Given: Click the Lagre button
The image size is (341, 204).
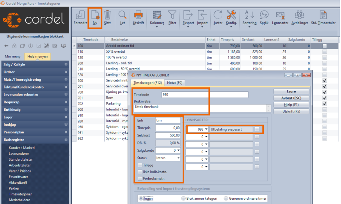Looking at the screenshot, I should (x=291, y=91).
